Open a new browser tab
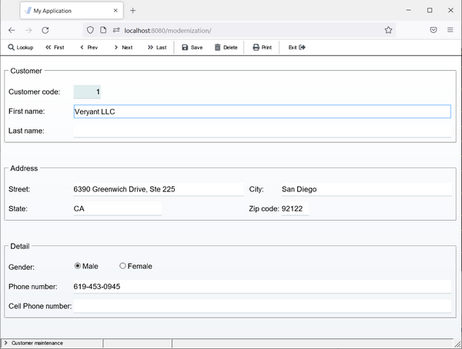The image size is (462, 349). [132, 11]
